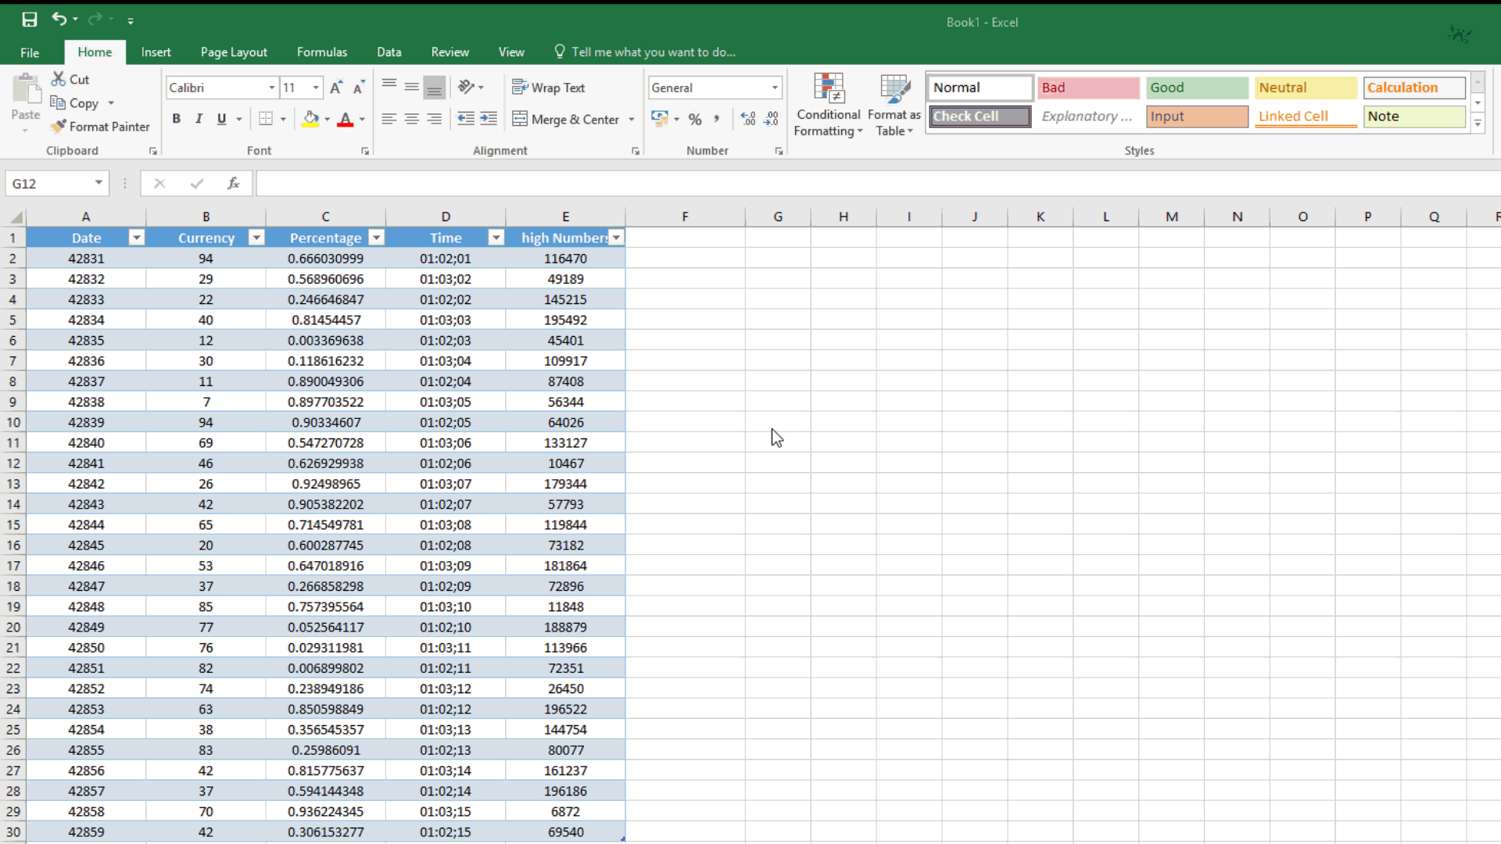
Task: Click the Formulas ribbon tab
Action: pos(321,52)
